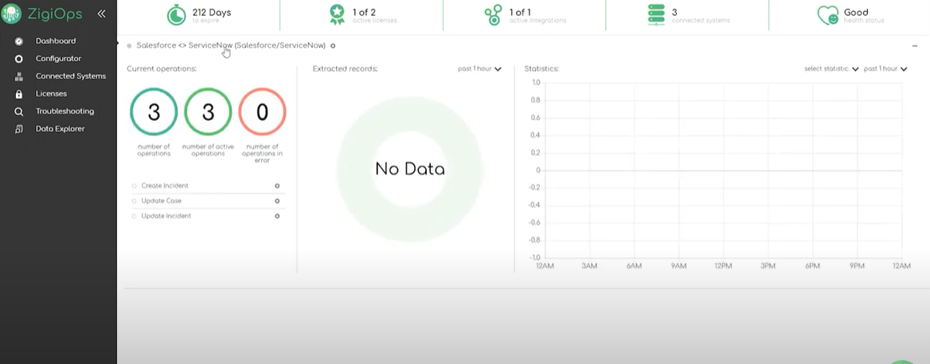Click the Data Explorer icon
This screenshot has height=364, width=930.
click(19, 129)
